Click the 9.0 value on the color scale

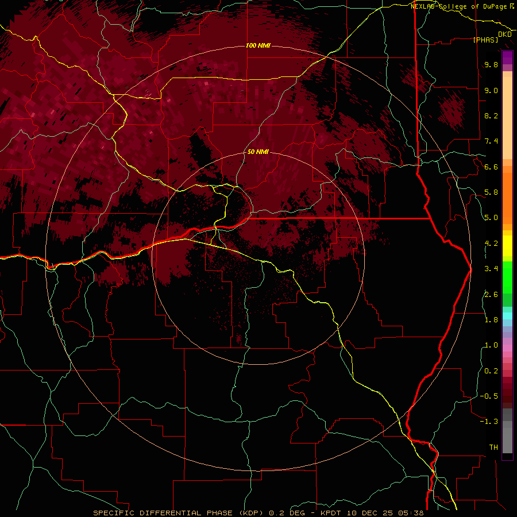click(491, 90)
